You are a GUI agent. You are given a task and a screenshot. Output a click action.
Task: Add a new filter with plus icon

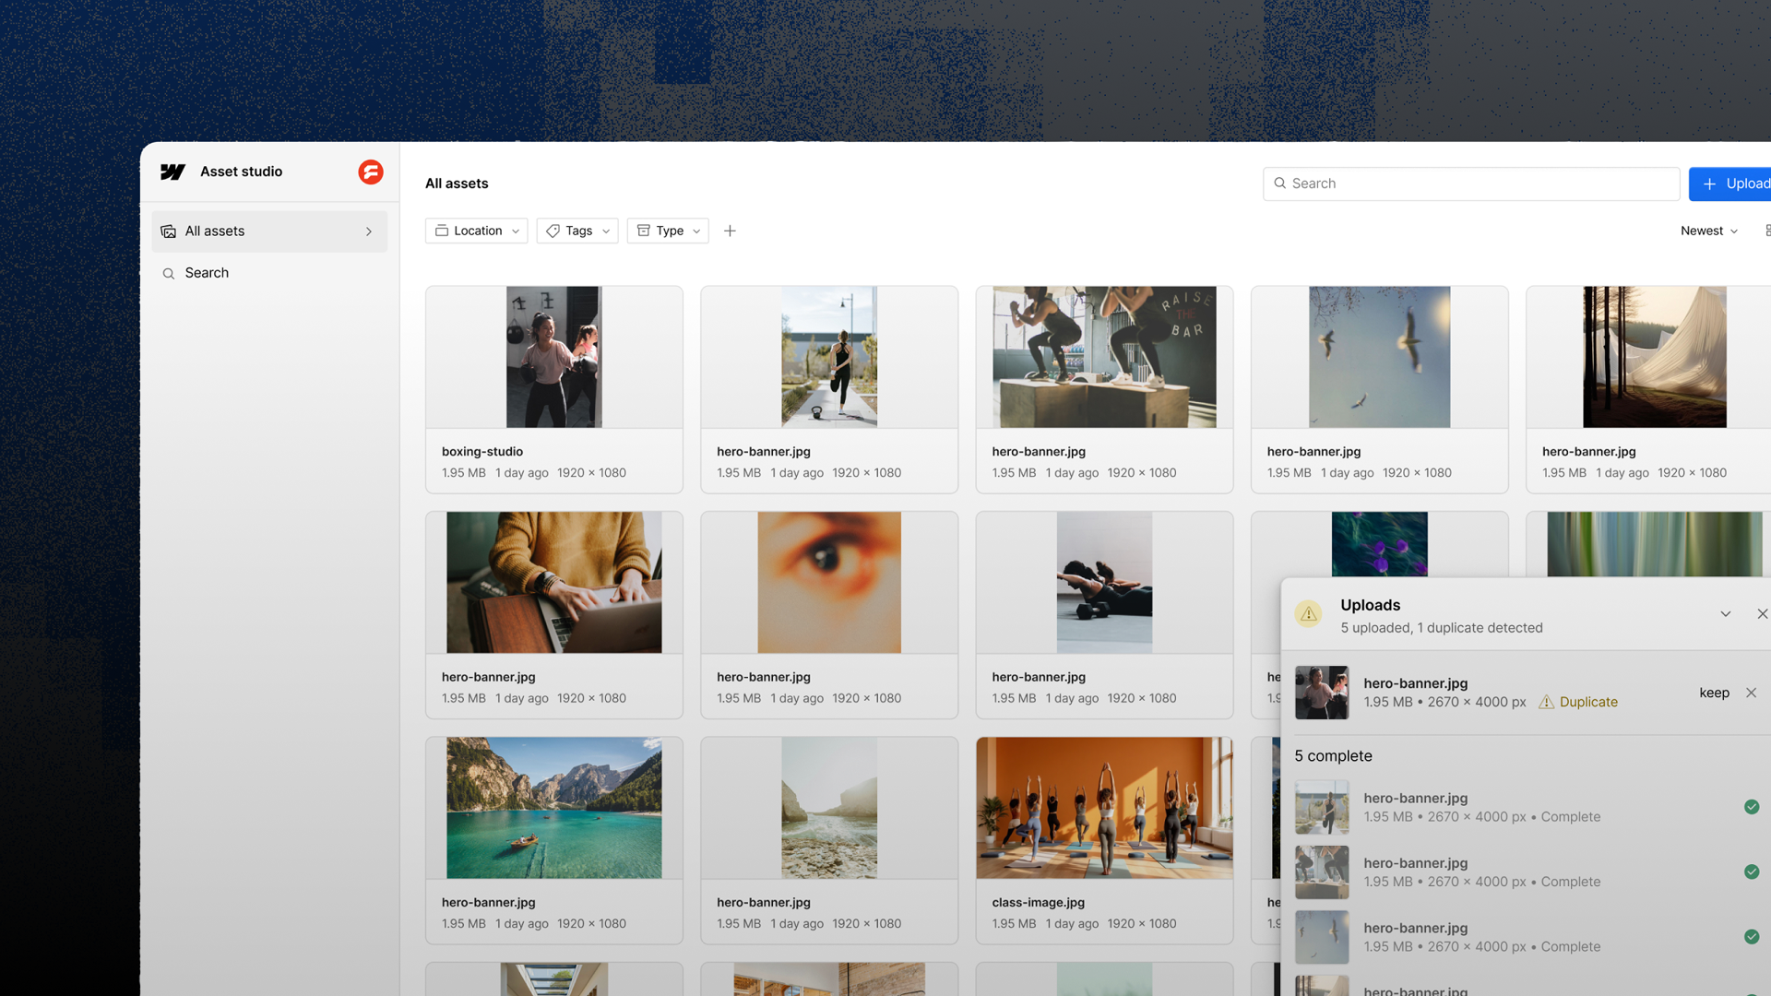point(730,231)
